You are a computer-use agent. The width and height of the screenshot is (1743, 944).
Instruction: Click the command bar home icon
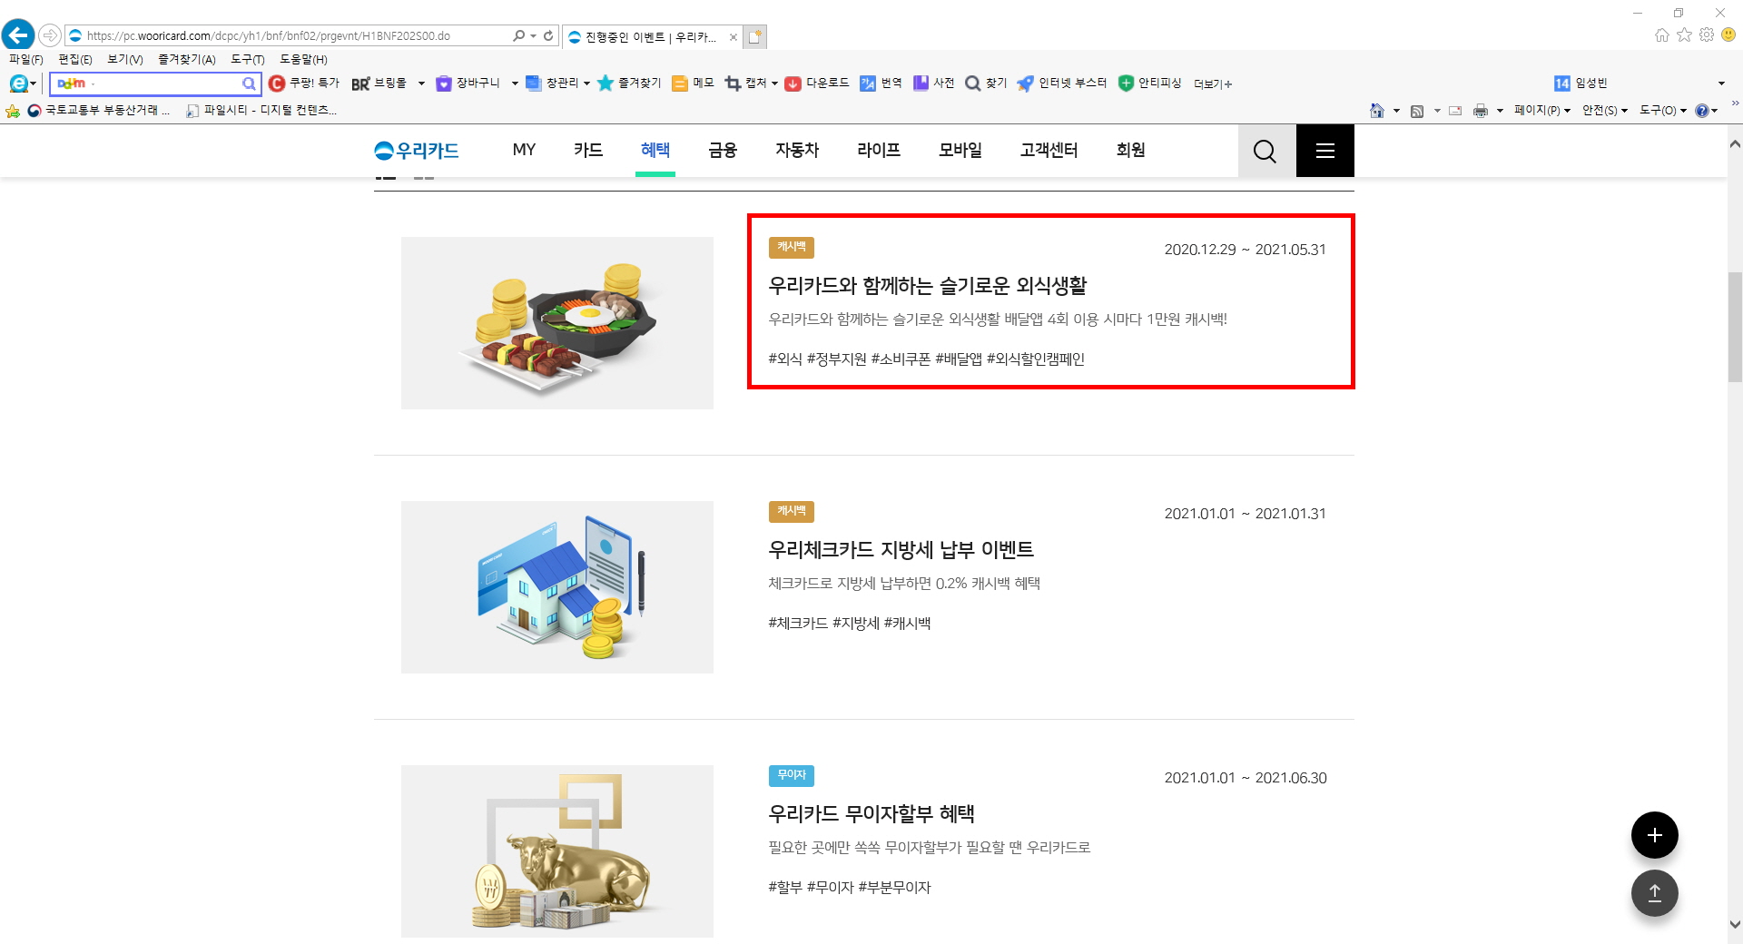1377,111
